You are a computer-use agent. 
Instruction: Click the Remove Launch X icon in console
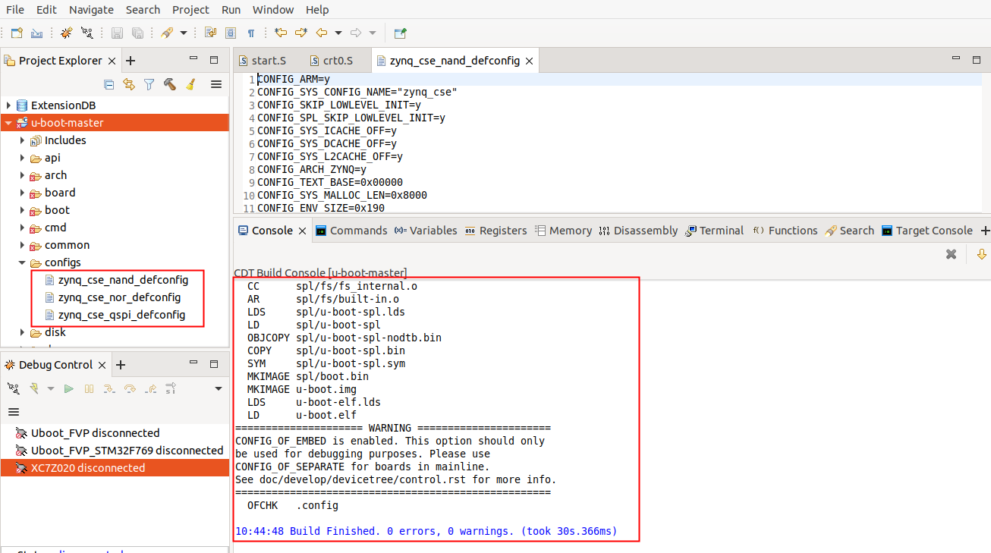(x=951, y=255)
